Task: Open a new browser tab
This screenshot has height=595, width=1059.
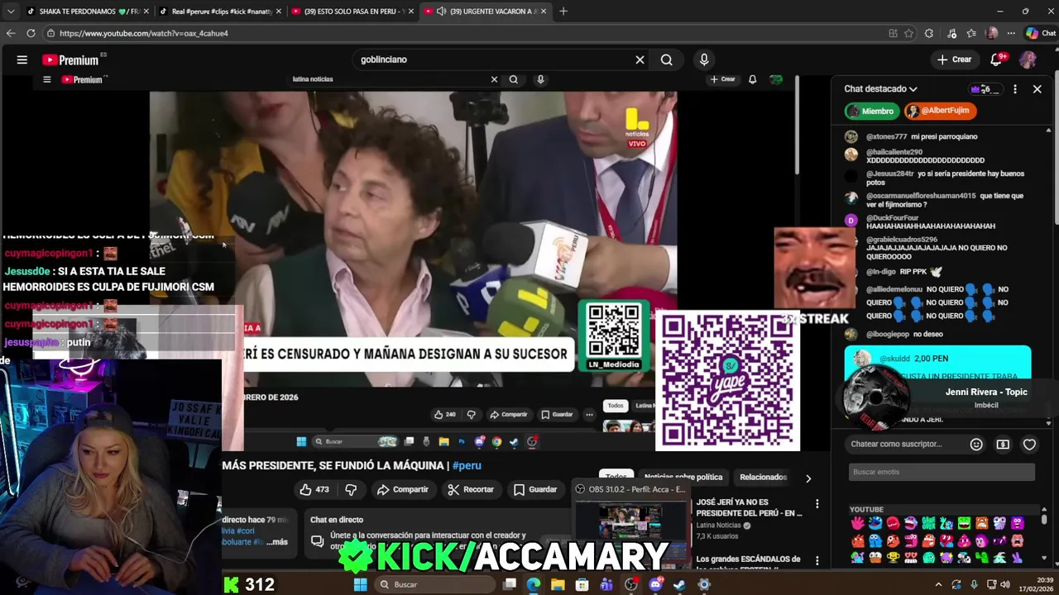Action: tap(563, 11)
